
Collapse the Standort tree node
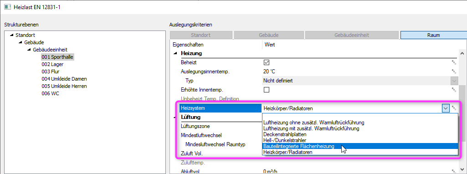(11, 35)
